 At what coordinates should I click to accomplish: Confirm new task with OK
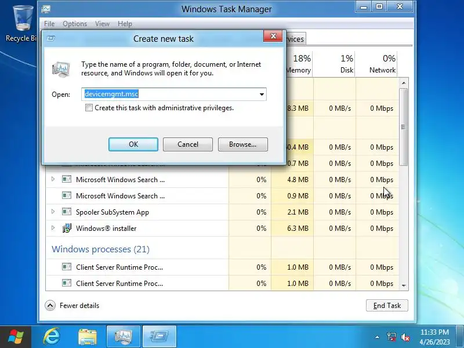pos(133,144)
